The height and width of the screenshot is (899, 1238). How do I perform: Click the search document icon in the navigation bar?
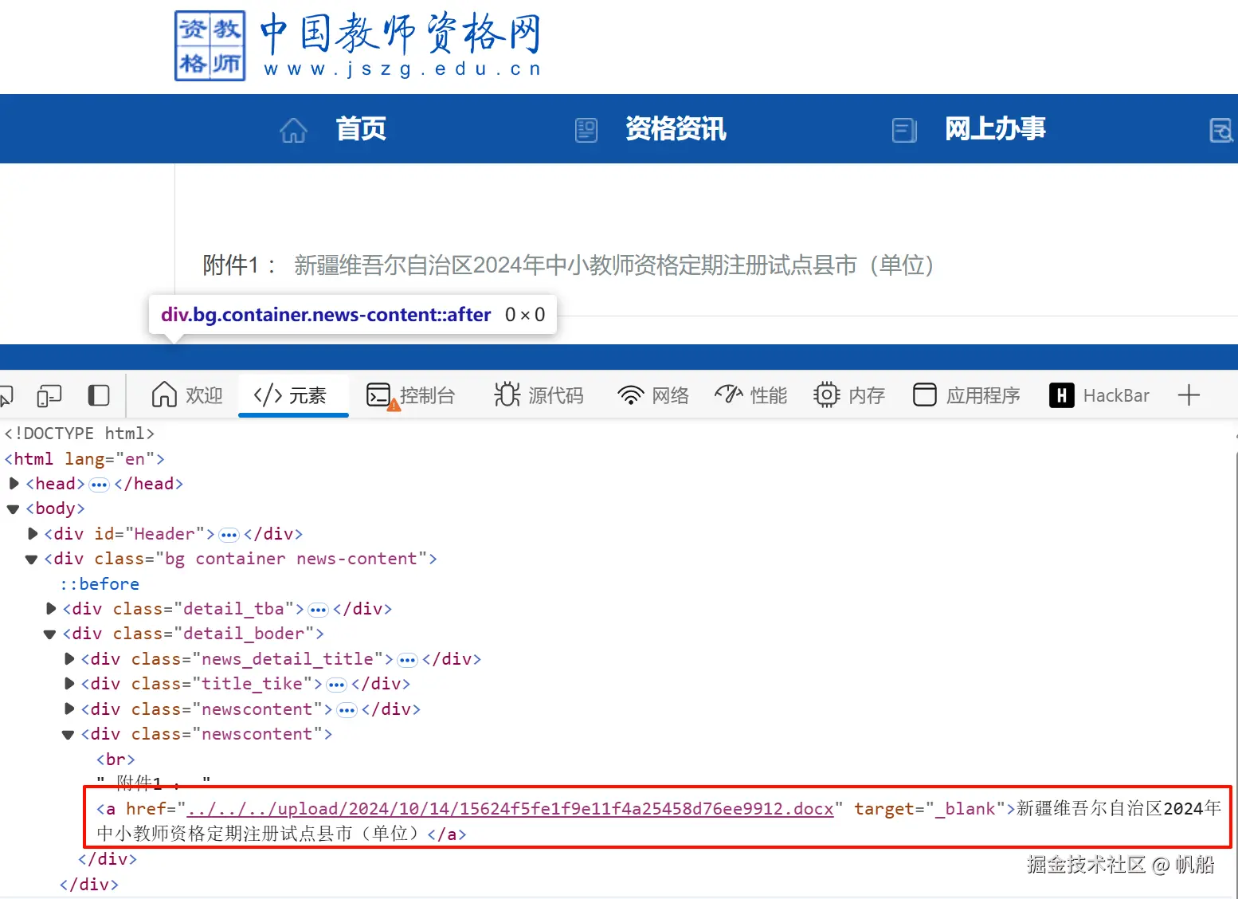pos(1221,129)
